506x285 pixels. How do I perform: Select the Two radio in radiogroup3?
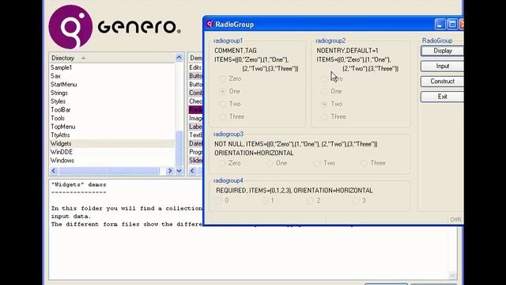[x=317, y=163]
